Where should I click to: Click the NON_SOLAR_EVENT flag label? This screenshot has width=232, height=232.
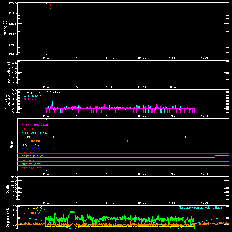[35, 133]
